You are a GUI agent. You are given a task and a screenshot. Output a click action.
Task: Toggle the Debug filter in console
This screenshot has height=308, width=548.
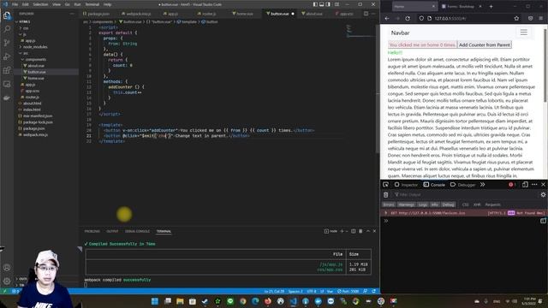448,204
